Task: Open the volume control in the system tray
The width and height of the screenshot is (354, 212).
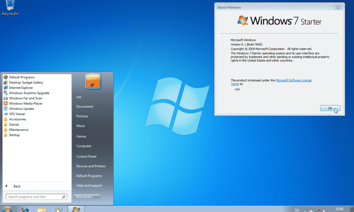Action: 324,210
